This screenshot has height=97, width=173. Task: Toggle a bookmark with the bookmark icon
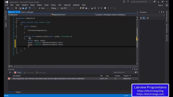105,8
